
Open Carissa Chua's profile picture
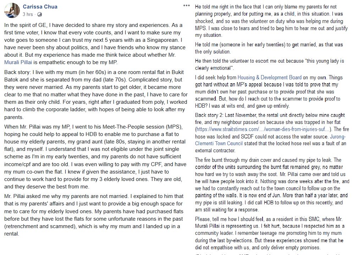pyautogui.click(x=11, y=11)
